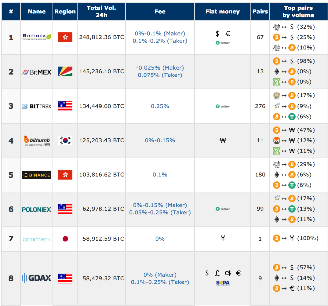This screenshot has width=328, height=306.
Task: Click the Hong Kong flag in Bitfinex row
Action: 65,37
